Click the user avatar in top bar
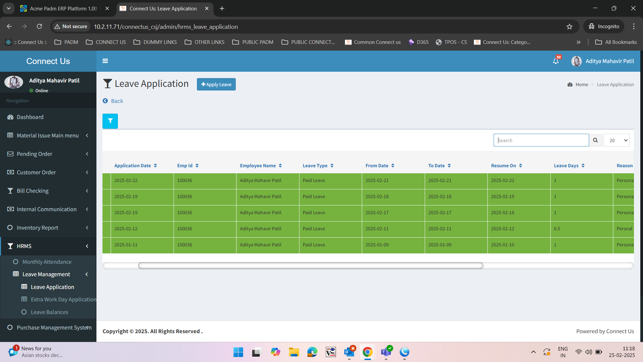Viewport: 643px width, 362px height. click(576, 61)
